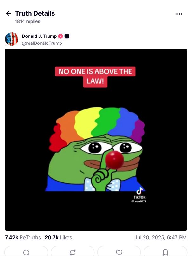Click the 1814 replies count
The width and height of the screenshot is (192, 264).
click(x=28, y=21)
